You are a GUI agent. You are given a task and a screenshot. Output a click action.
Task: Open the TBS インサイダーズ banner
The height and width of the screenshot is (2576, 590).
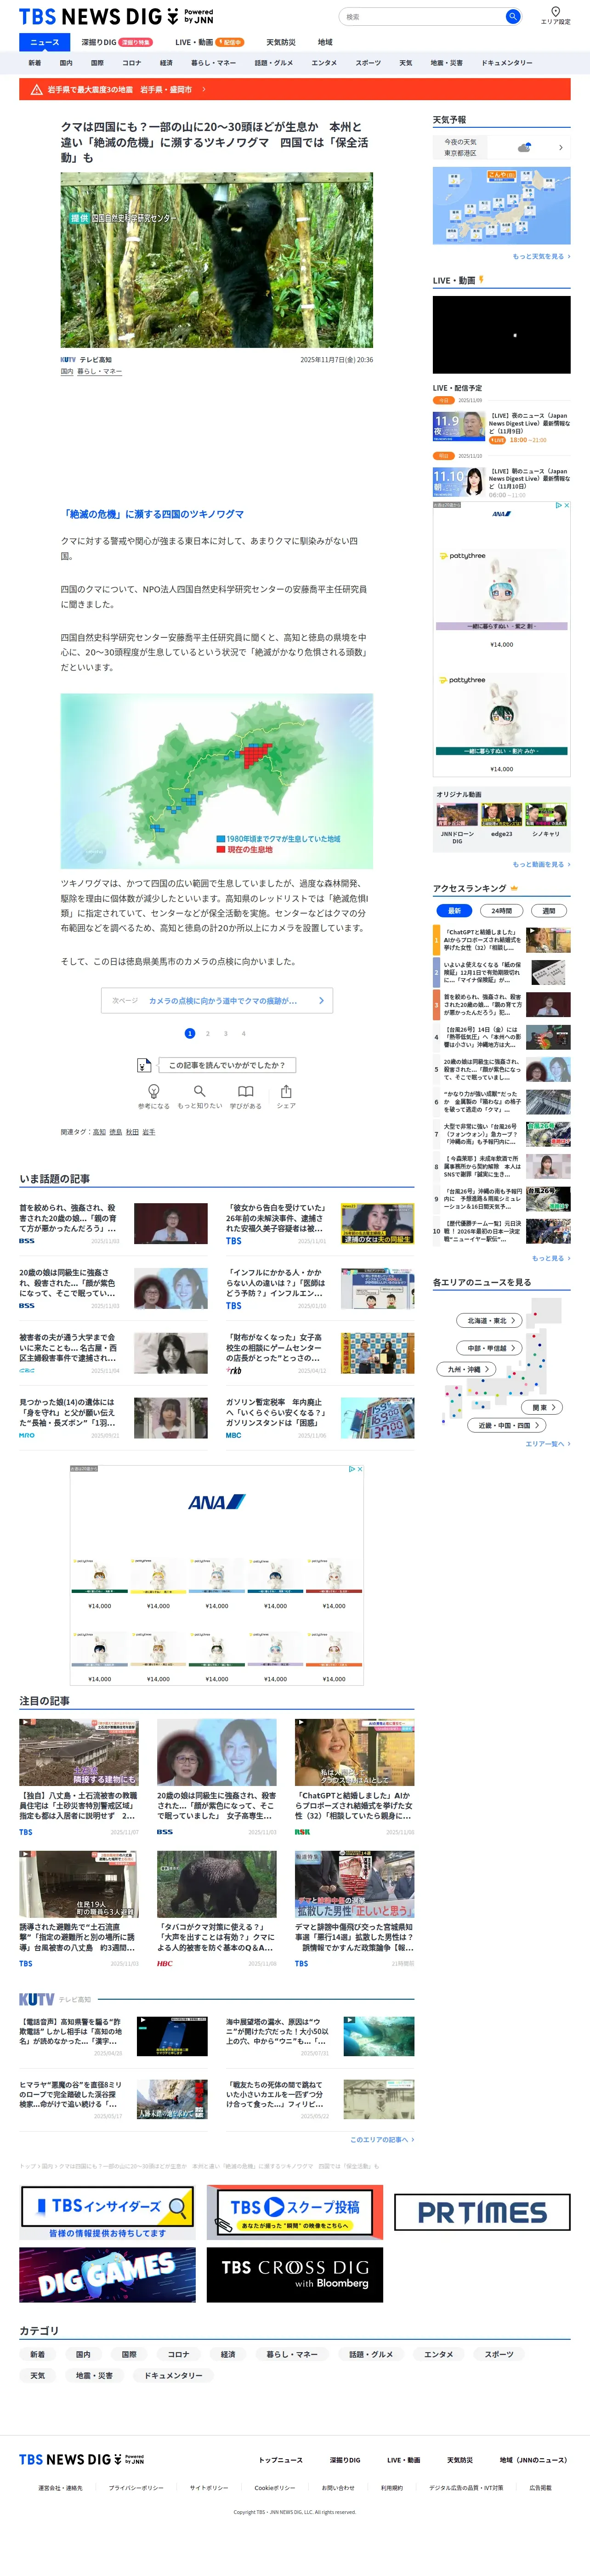click(108, 2212)
